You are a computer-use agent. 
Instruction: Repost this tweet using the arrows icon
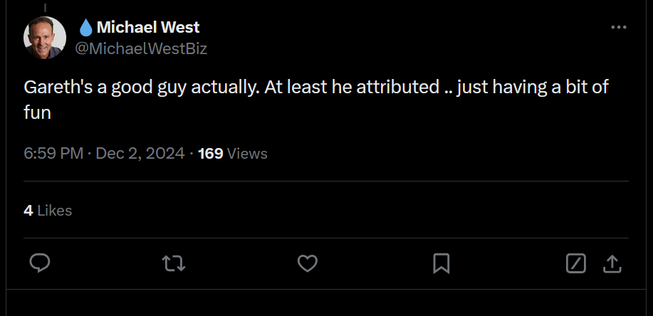pos(174,264)
